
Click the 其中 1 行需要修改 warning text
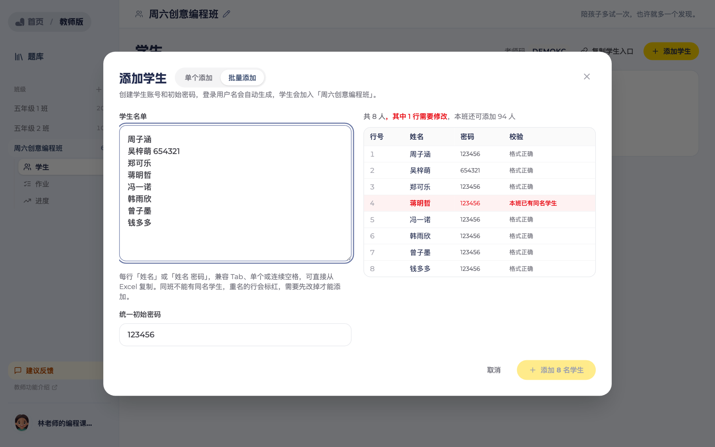click(x=420, y=116)
